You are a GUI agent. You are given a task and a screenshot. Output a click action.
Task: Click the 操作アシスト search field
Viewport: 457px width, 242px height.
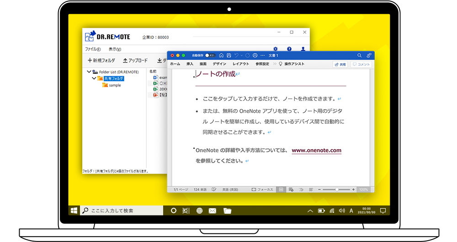point(292,64)
